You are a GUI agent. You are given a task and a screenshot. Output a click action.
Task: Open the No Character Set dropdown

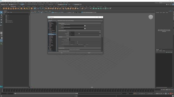coord(142,93)
